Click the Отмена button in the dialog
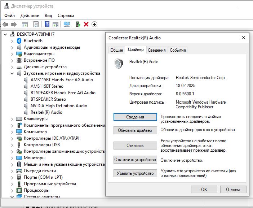Screen dimensions: 253x208 [x=232, y=189]
